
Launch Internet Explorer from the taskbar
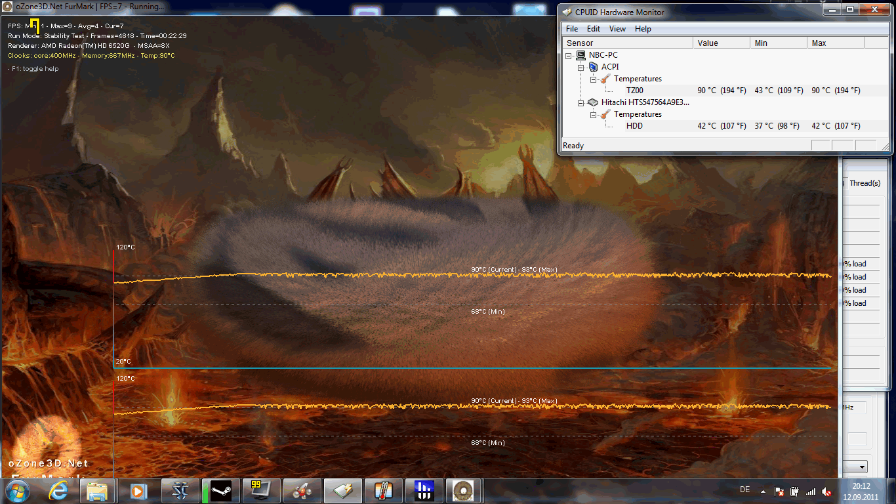tap(58, 491)
